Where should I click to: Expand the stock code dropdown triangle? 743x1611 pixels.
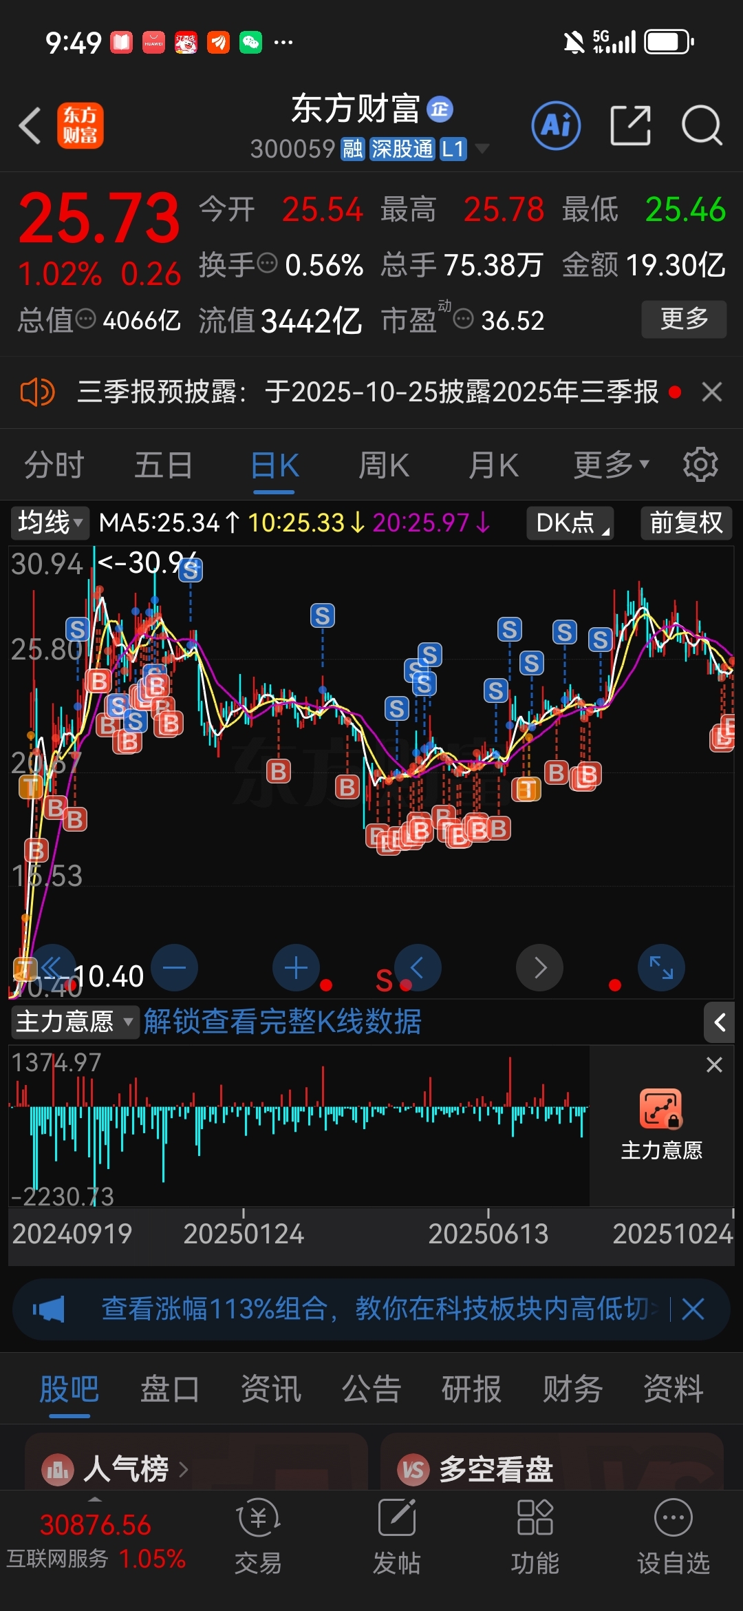[482, 149]
